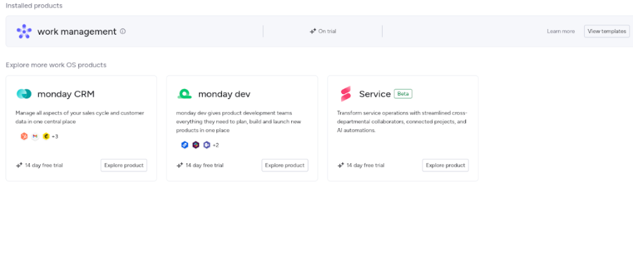633x253 pixels.
Task: Open the Learn more link
Action: pos(561,31)
